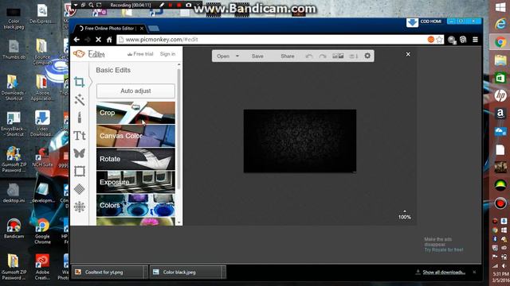Select the Rotate edit option
510x286 pixels.
(x=135, y=159)
